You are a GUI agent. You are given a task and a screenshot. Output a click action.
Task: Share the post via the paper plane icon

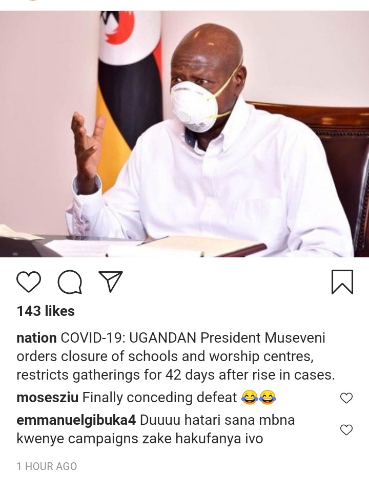(x=111, y=281)
